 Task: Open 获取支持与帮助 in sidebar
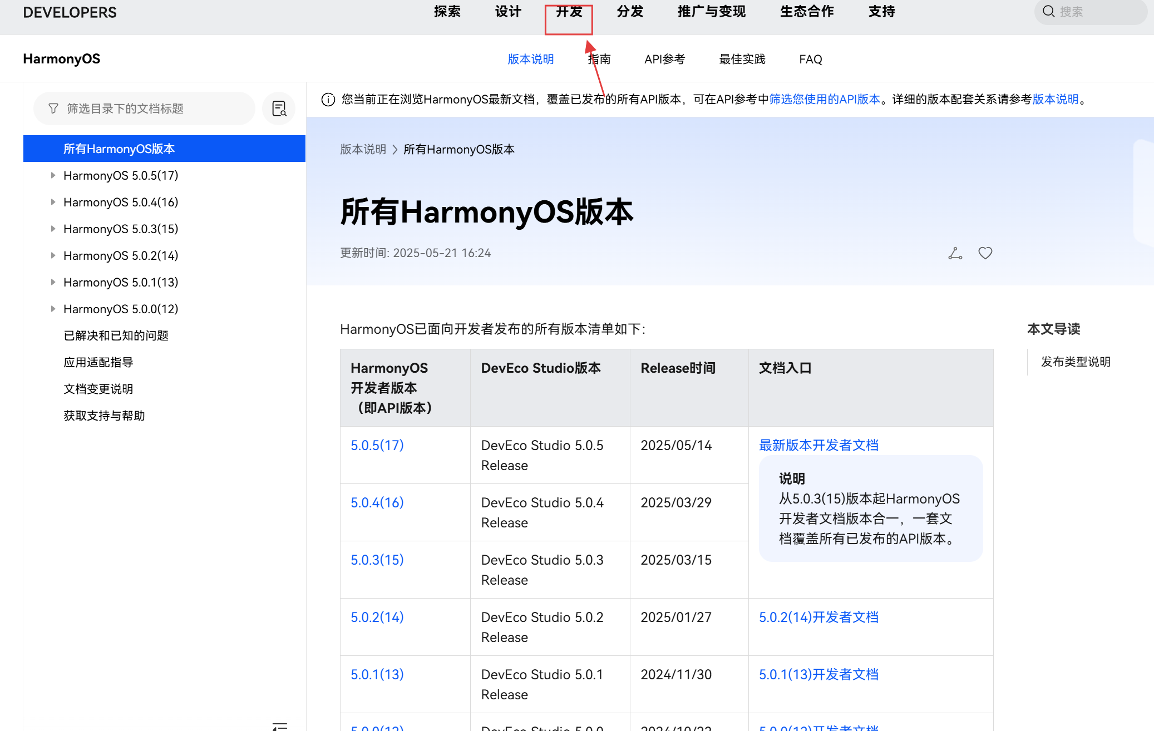tap(104, 416)
